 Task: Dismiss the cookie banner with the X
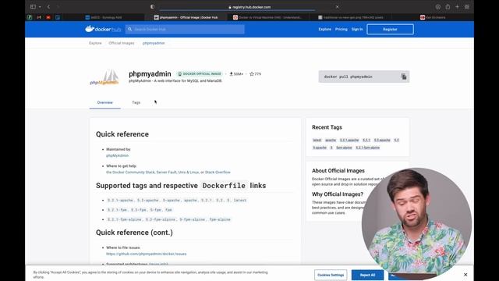point(465,275)
